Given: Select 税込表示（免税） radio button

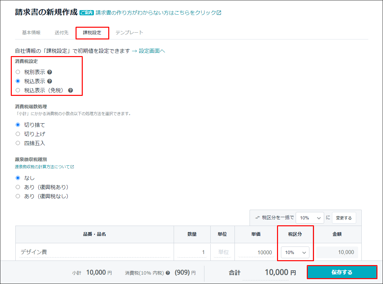Looking at the screenshot, I should pyautogui.click(x=18, y=90).
